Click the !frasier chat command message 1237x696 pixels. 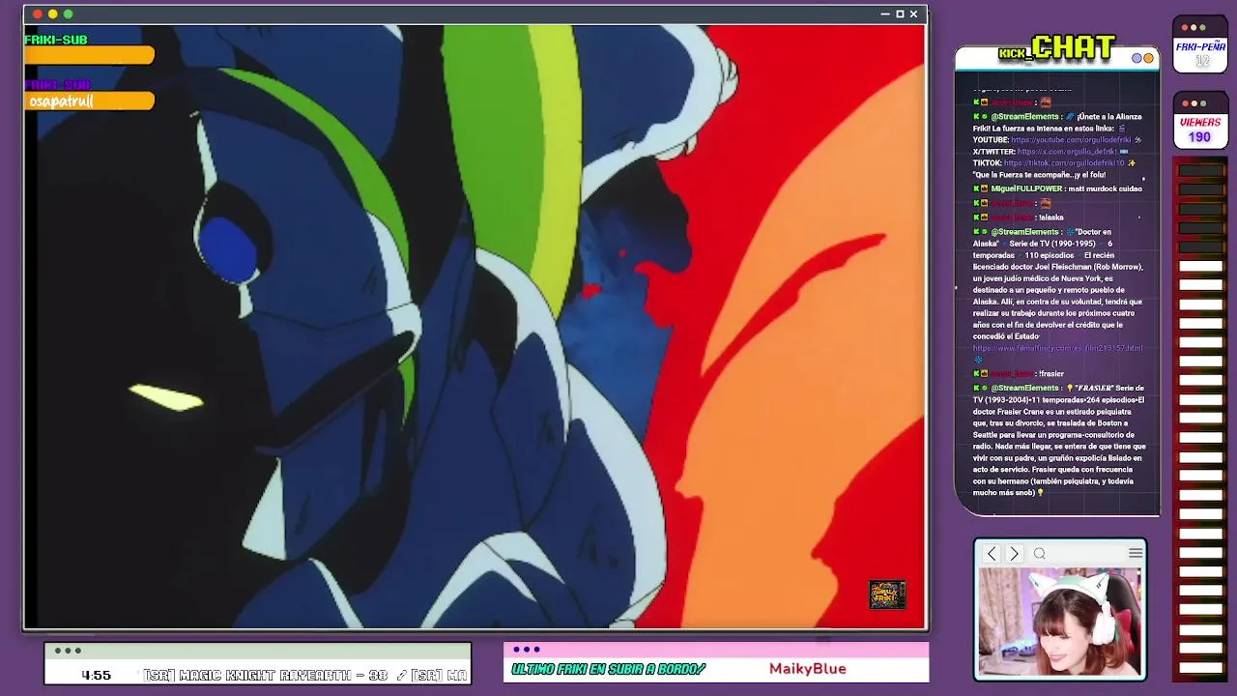click(x=1050, y=373)
